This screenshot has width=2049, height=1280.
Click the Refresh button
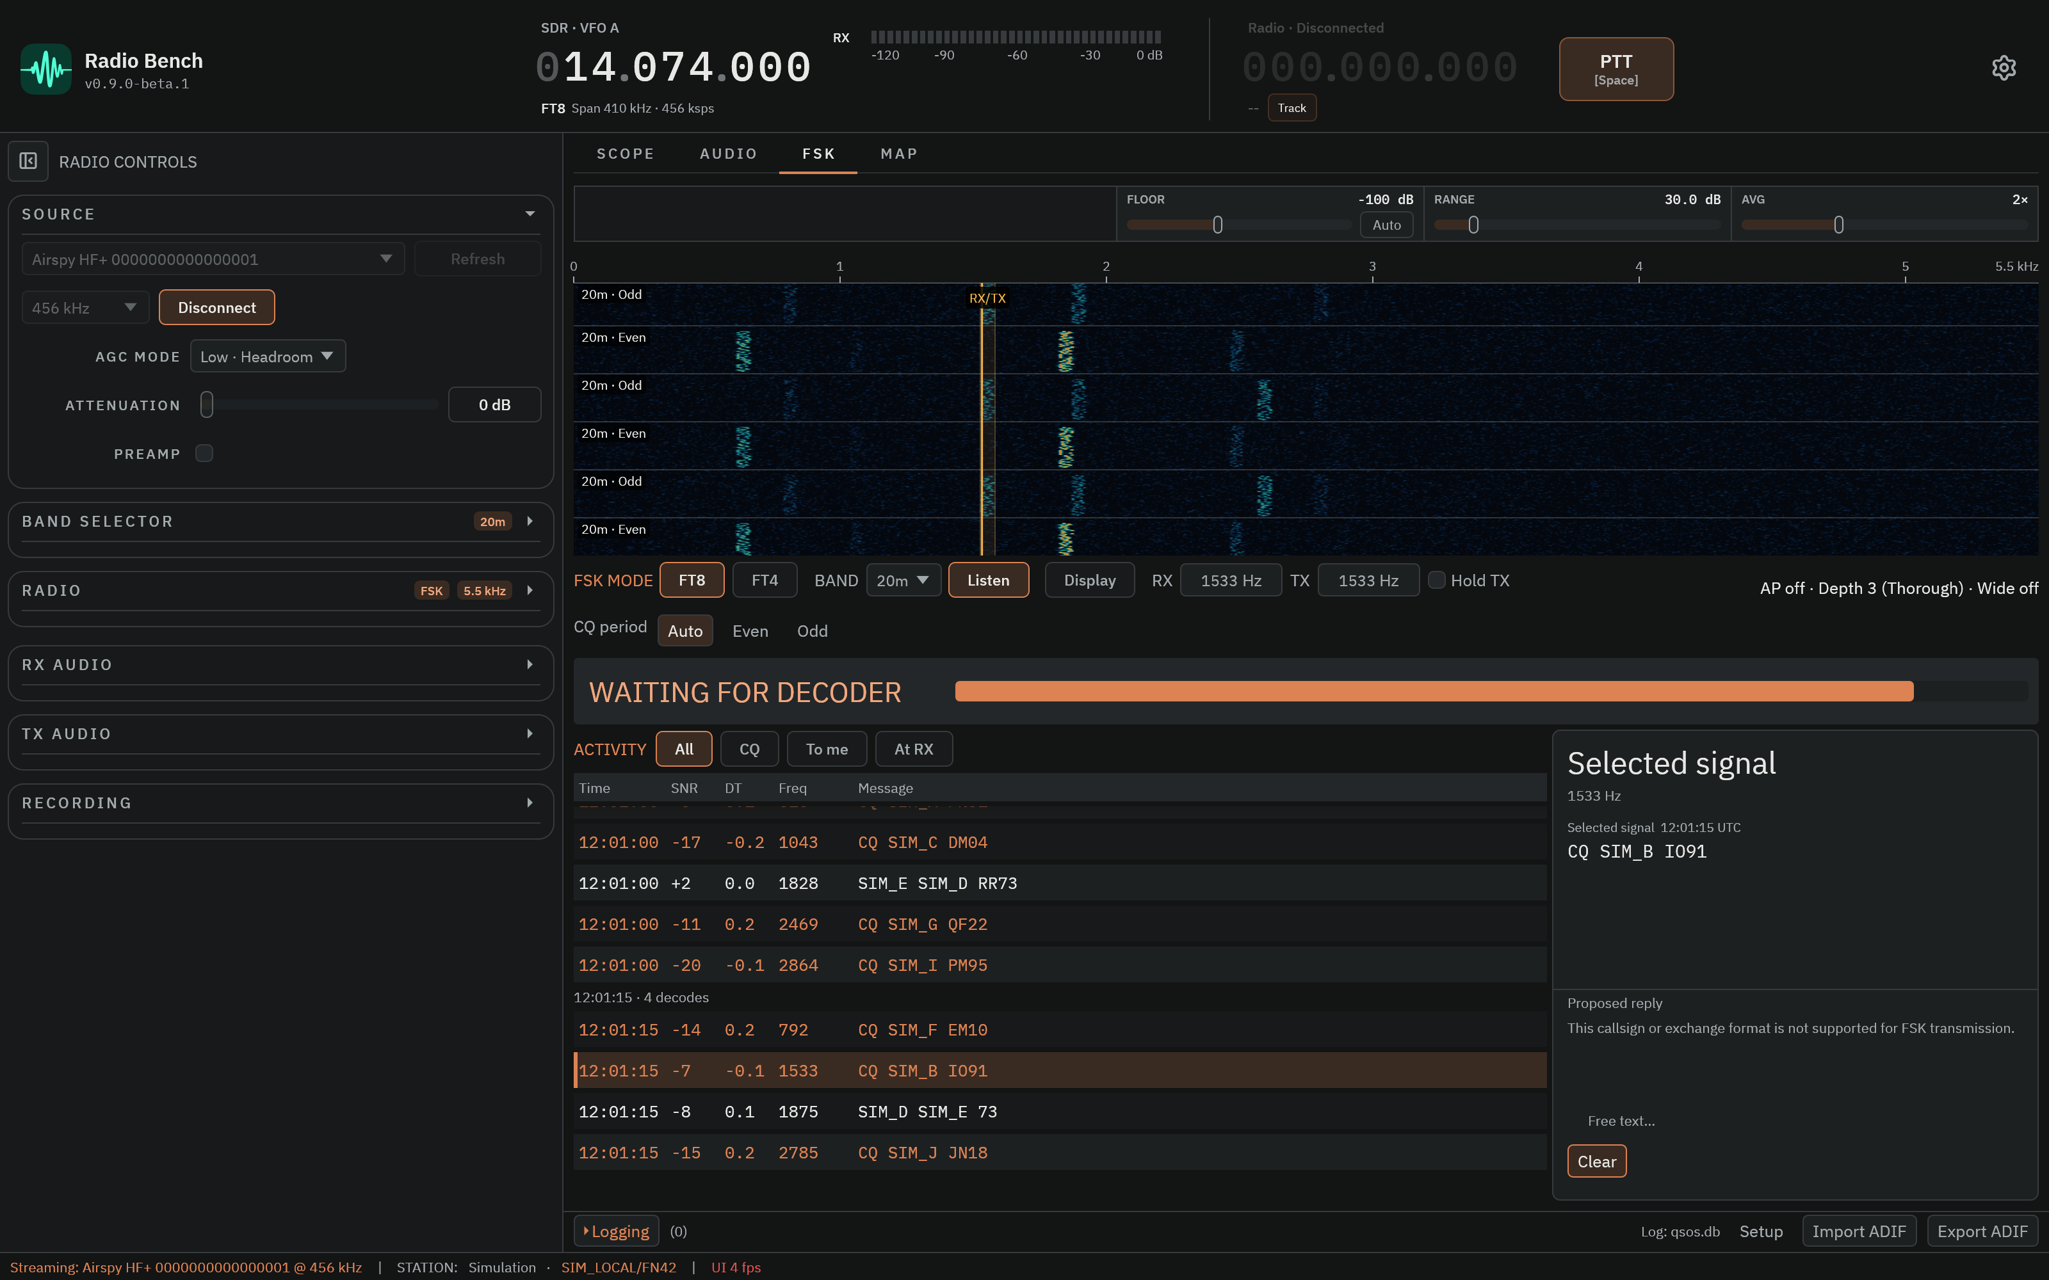tap(478, 259)
